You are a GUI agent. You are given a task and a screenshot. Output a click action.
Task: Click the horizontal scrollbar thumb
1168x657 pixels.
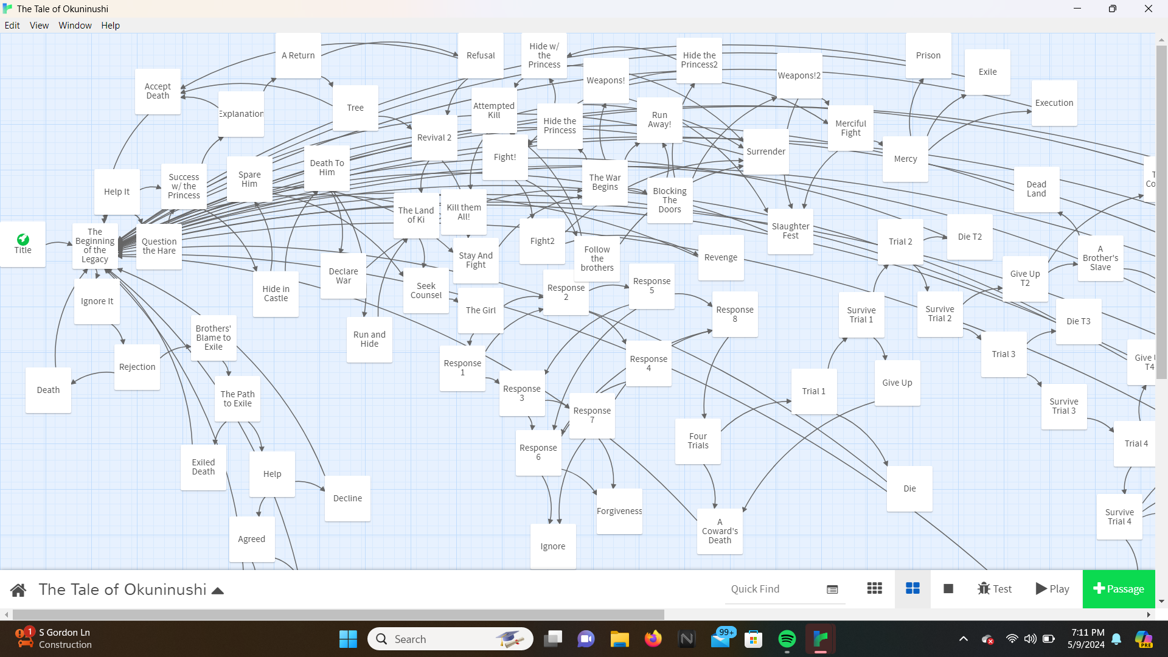point(338,614)
